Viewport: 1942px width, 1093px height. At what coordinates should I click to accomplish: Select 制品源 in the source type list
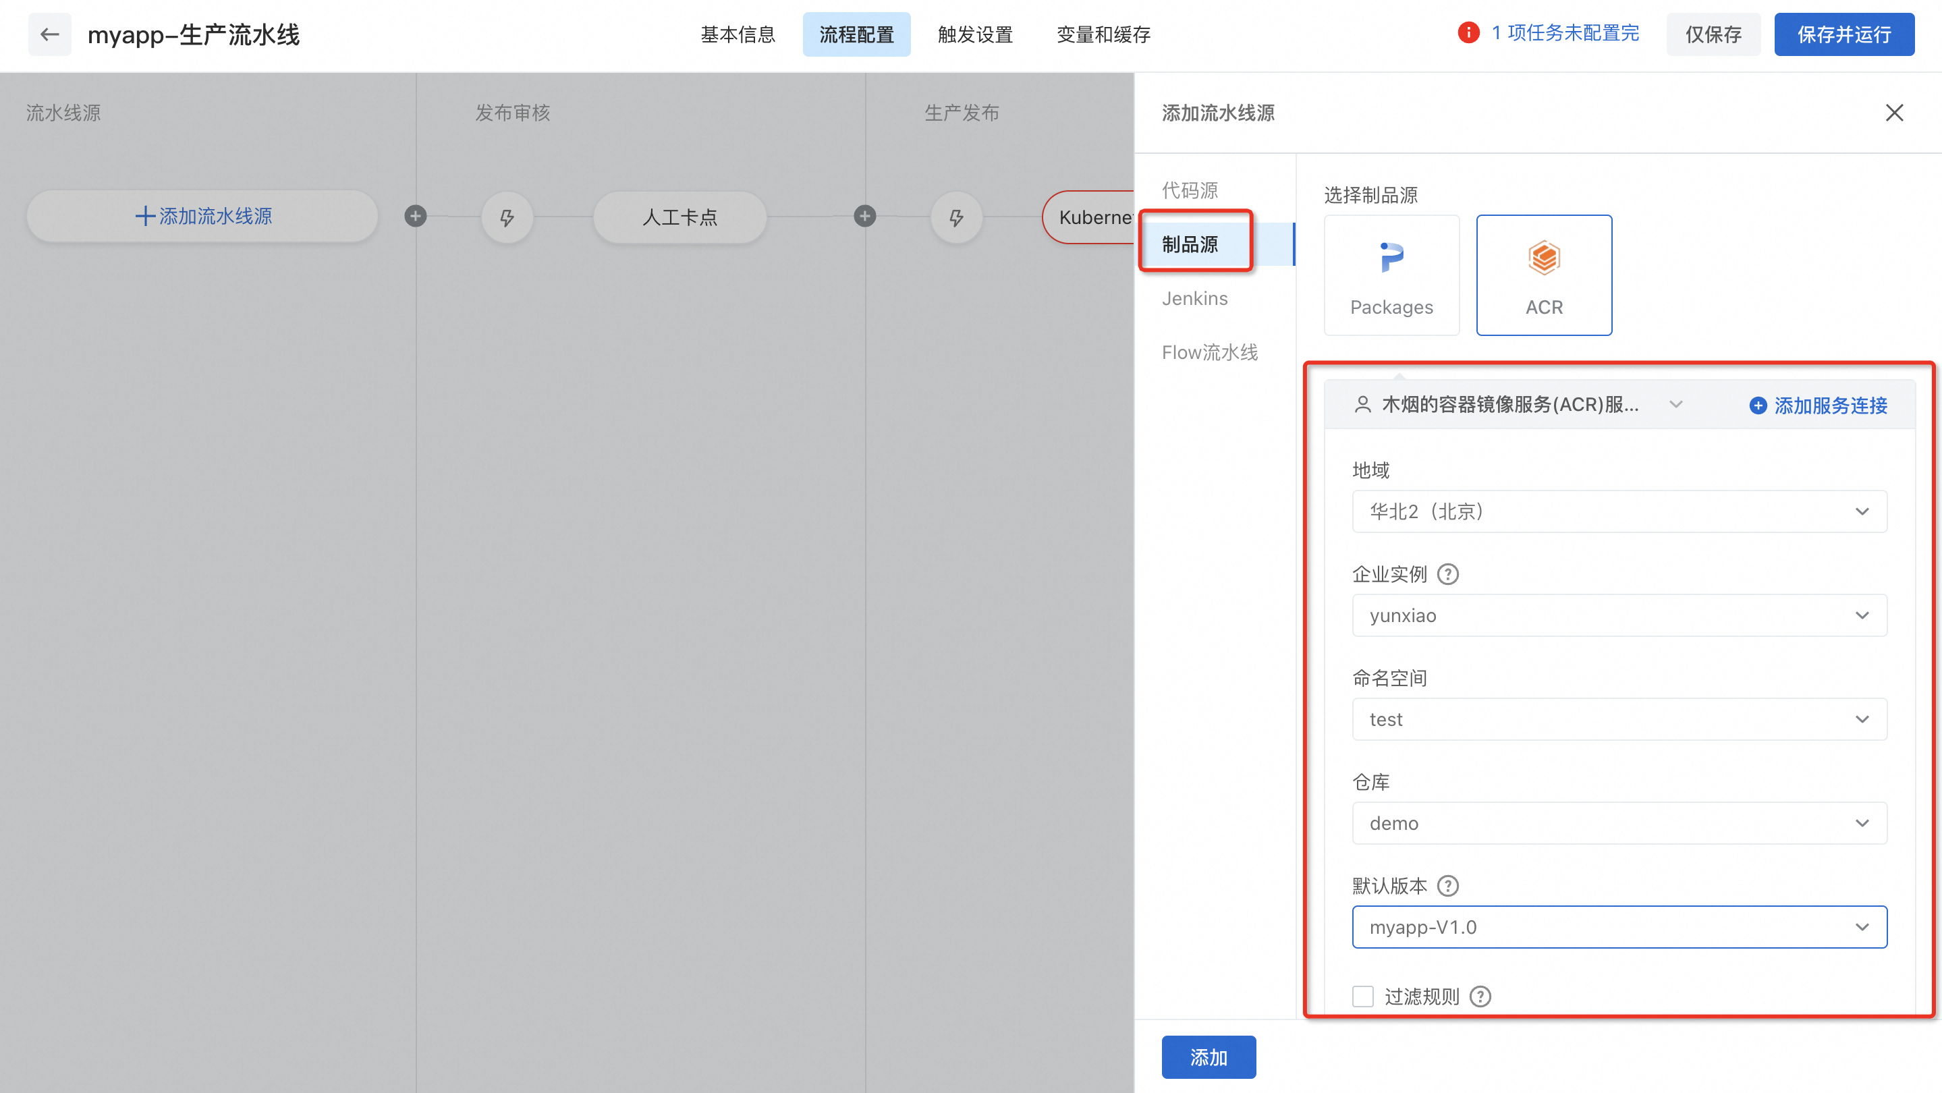(x=1215, y=244)
